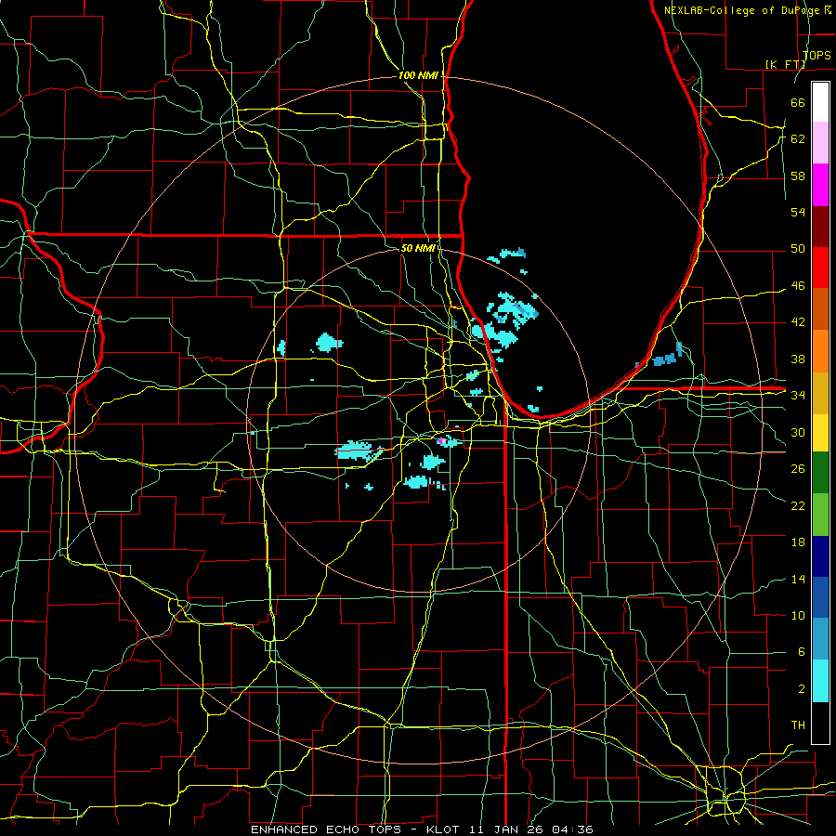The width and height of the screenshot is (836, 836).
Task: Click the '46' legend value label
Action: (x=798, y=286)
